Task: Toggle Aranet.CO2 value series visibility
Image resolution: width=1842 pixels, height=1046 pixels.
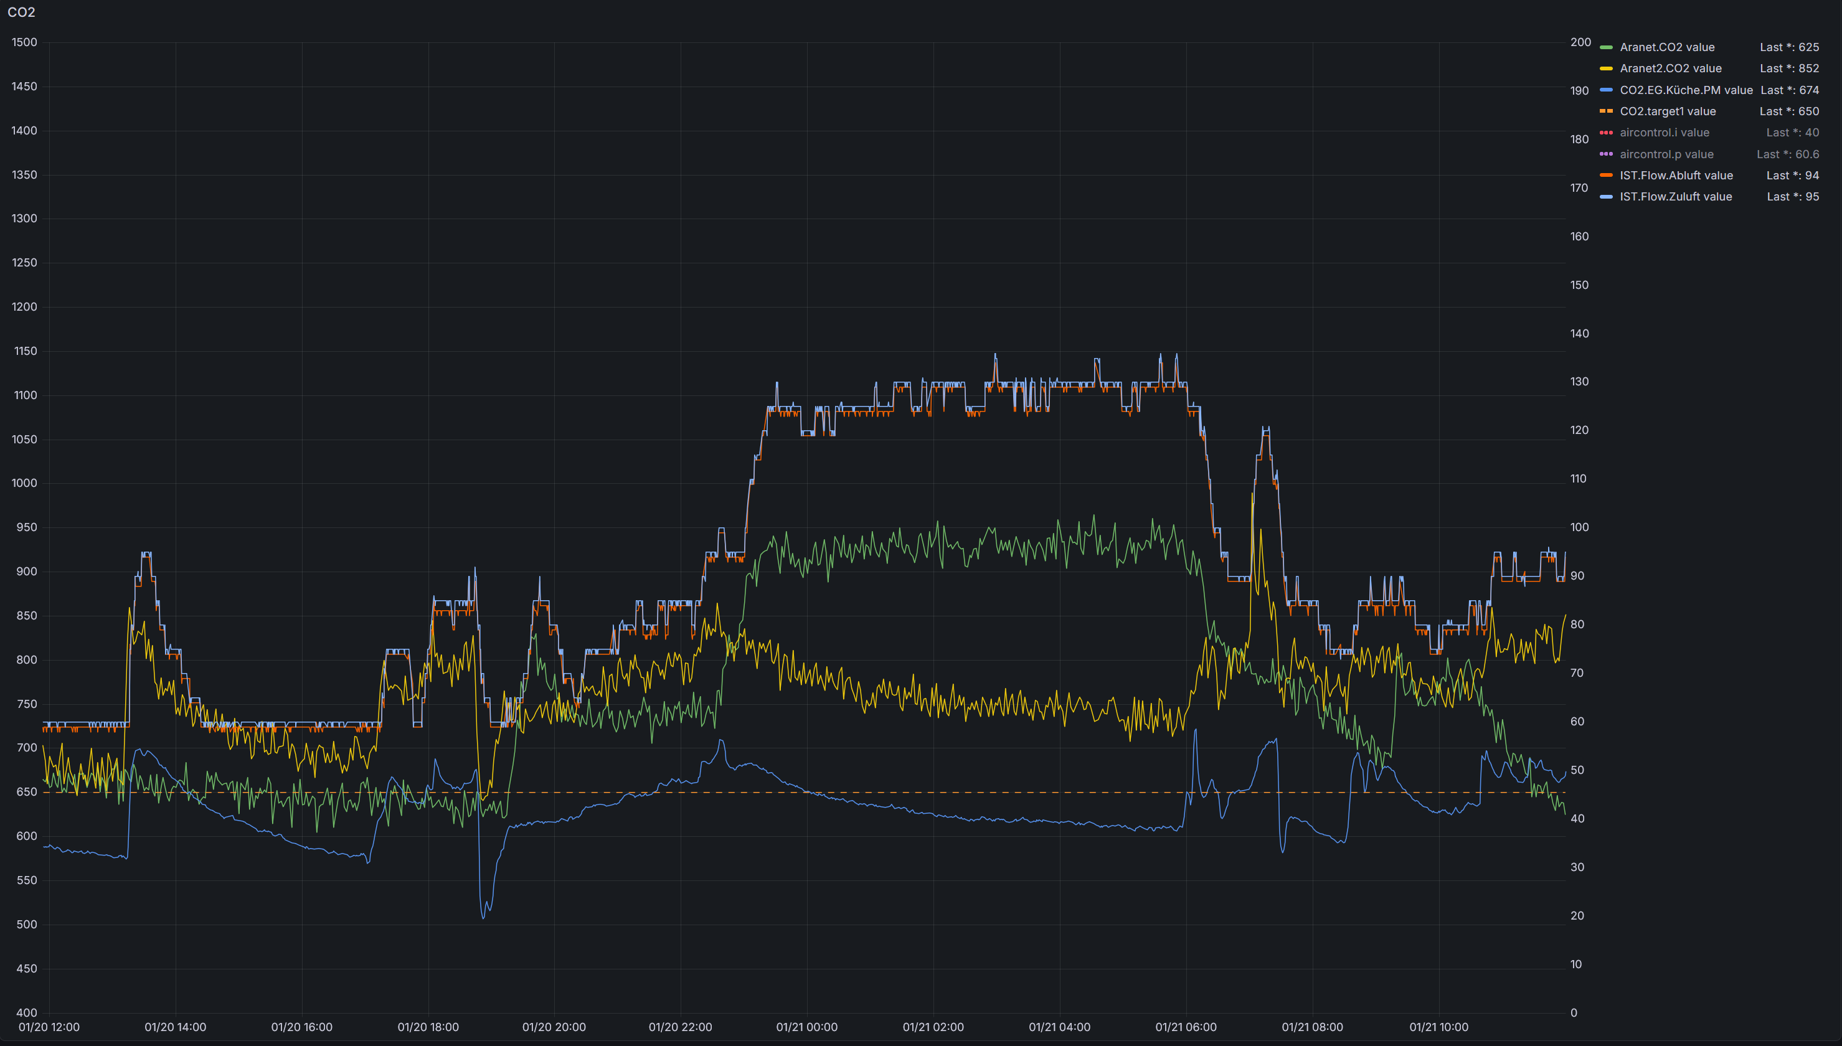Action: click(1667, 47)
